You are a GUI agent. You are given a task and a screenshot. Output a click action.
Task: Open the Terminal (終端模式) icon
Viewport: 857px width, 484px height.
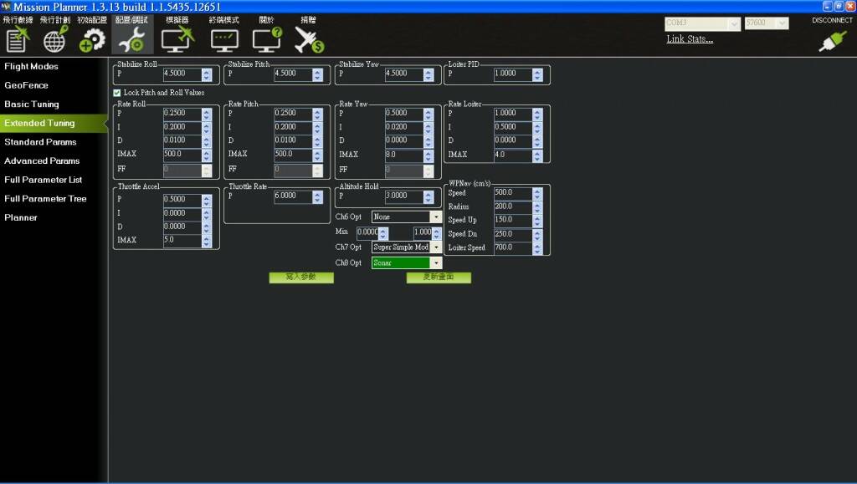[223, 39]
